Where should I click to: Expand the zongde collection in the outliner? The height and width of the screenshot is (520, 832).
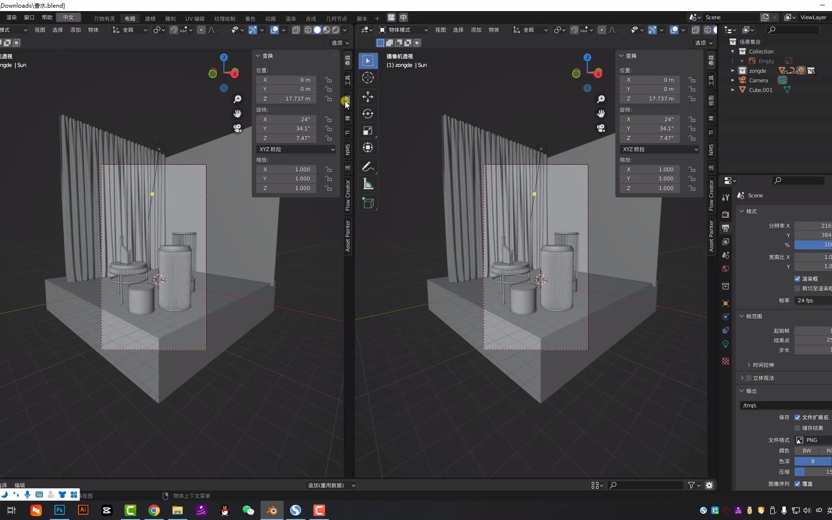point(733,70)
